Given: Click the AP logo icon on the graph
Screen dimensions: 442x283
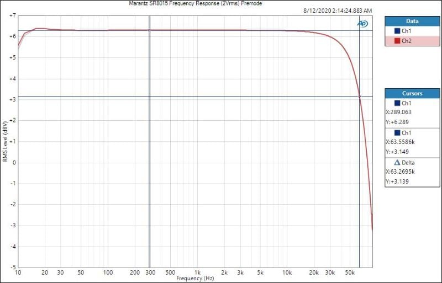Looking at the screenshot, I should (362, 23).
